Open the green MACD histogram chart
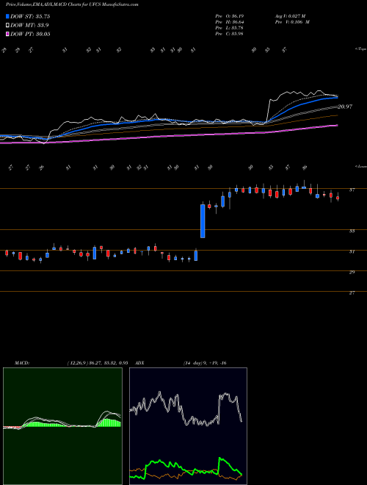 pyautogui.click(x=62, y=426)
